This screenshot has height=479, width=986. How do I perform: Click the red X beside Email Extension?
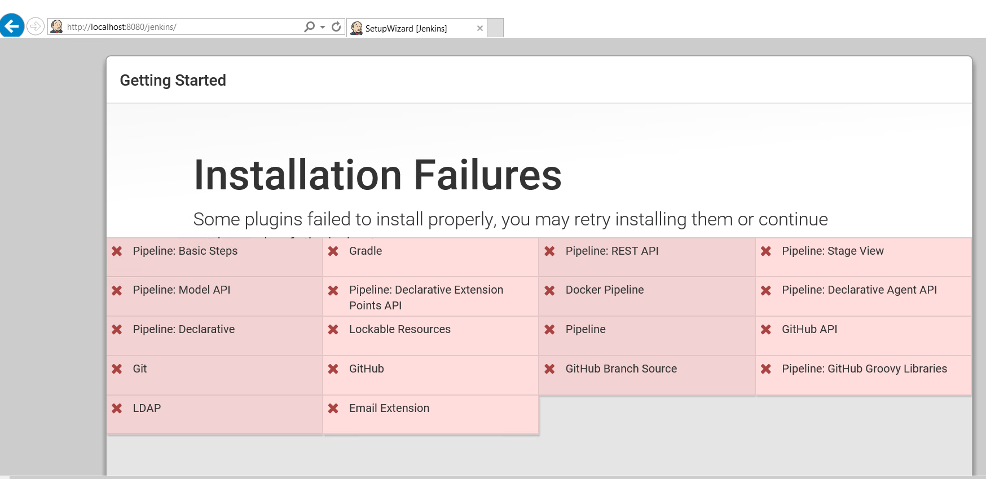coord(333,409)
